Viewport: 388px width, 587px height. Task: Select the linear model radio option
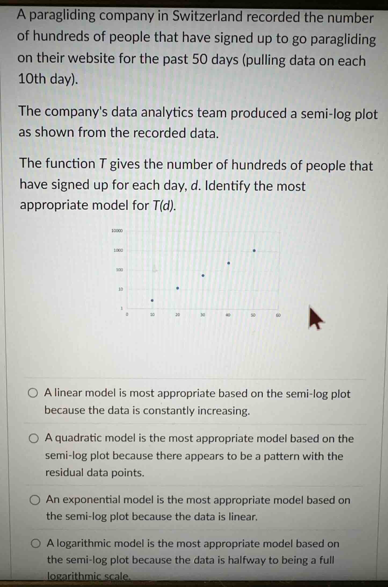pyautogui.click(x=33, y=393)
